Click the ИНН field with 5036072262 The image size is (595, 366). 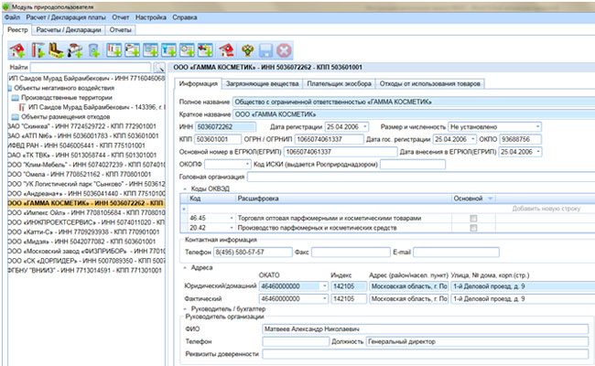[225, 126]
